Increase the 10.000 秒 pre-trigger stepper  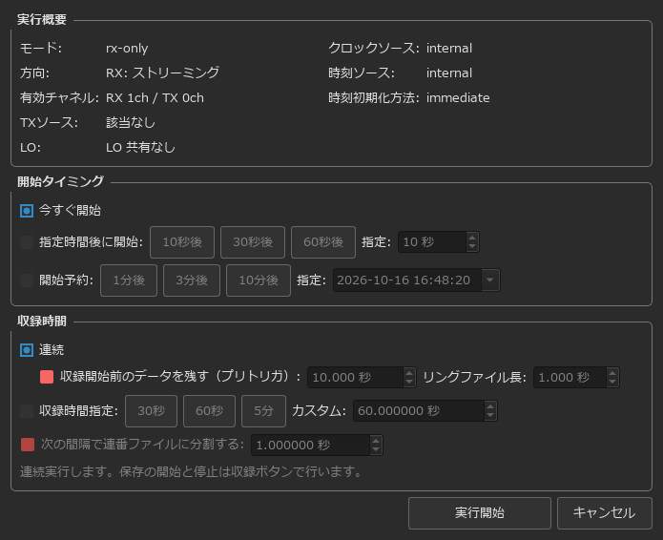(x=409, y=372)
